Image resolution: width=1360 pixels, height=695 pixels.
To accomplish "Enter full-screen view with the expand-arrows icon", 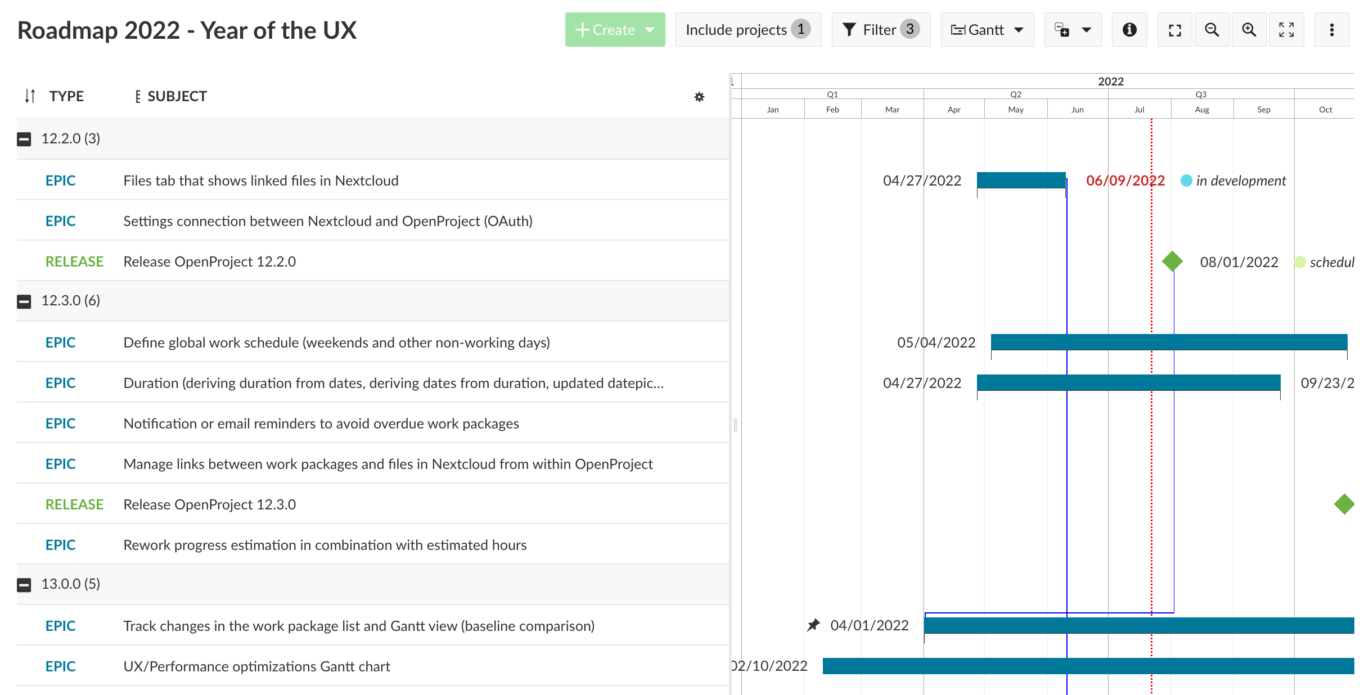I will [x=1286, y=29].
